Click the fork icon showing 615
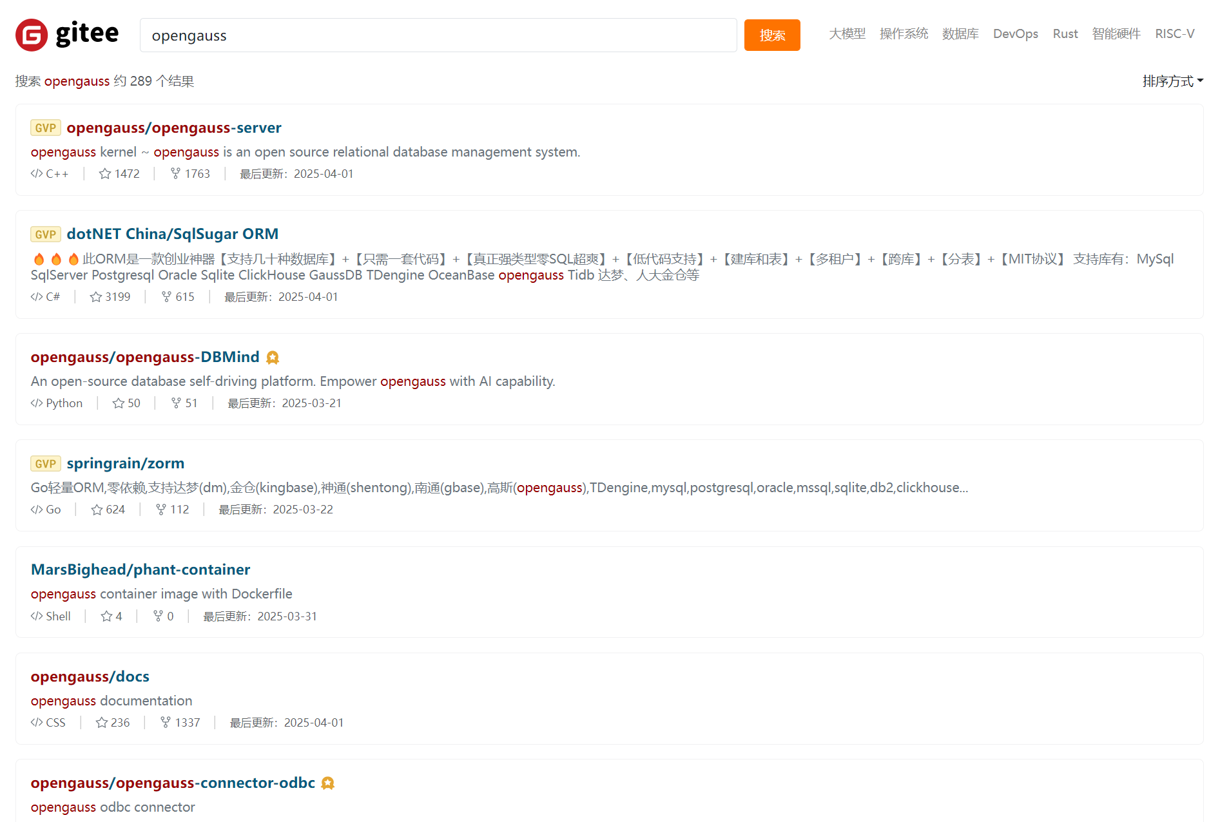The height and width of the screenshot is (822, 1220). pyautogui.click(x=166, y=297)
